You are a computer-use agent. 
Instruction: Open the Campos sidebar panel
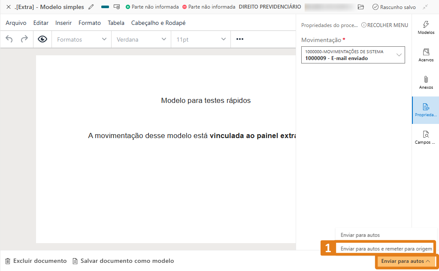click(426, 137)
